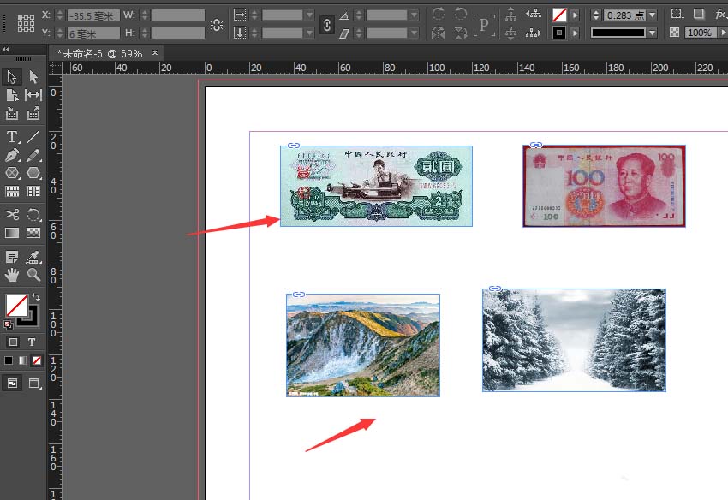
Task: Toggle constrain width and height proportions
Action: [x=217, y=24]
